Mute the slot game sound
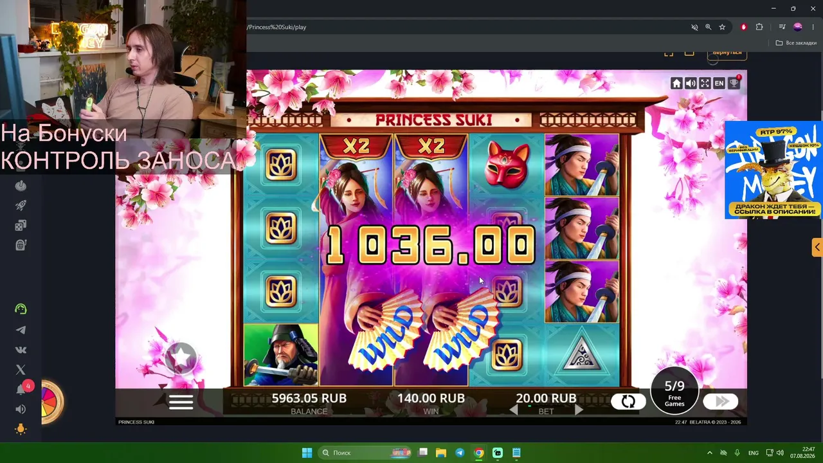Viewport: 823px width, 463px height. pos(691,83)
